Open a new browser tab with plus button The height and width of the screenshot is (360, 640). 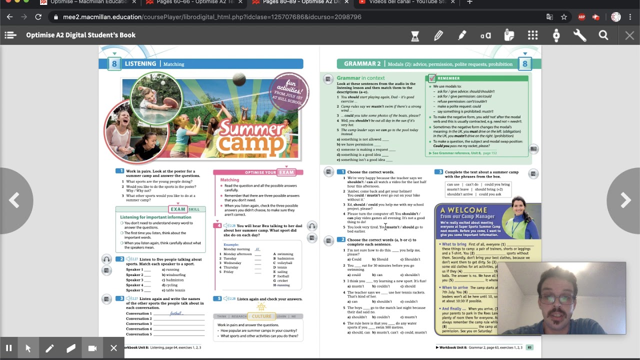pyautogui.click(x=469, y=2)
